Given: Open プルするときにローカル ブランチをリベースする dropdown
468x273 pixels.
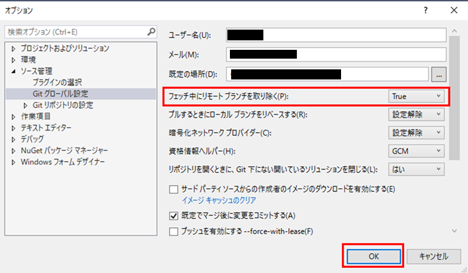Looking at the screenshot, I should 416,115.
